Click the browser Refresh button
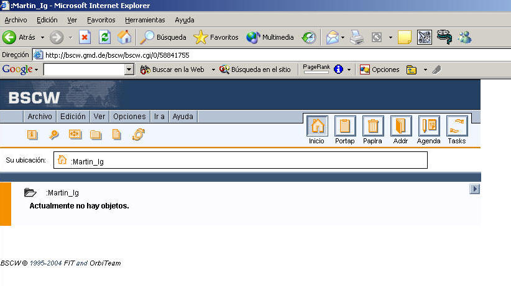This screenshot has width=511, height=286. point(105,37)
